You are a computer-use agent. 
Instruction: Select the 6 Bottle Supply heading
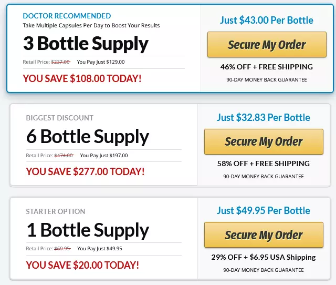[88, 137]
